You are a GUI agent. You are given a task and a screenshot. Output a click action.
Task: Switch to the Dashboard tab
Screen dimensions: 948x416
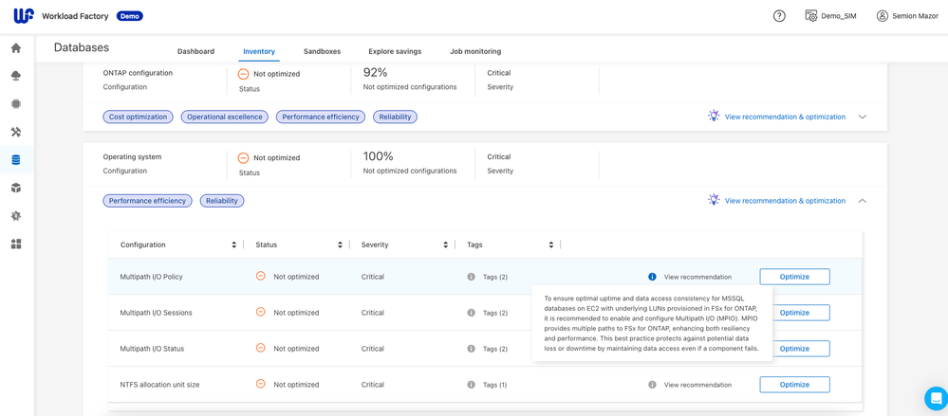point(195,51)
